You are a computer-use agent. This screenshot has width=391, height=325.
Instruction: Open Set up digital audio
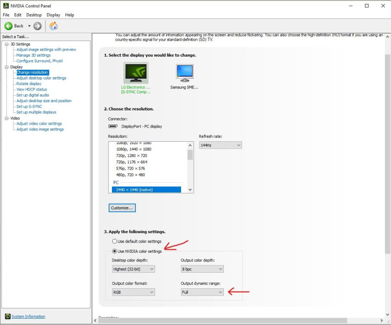click(x=33, y=95)
